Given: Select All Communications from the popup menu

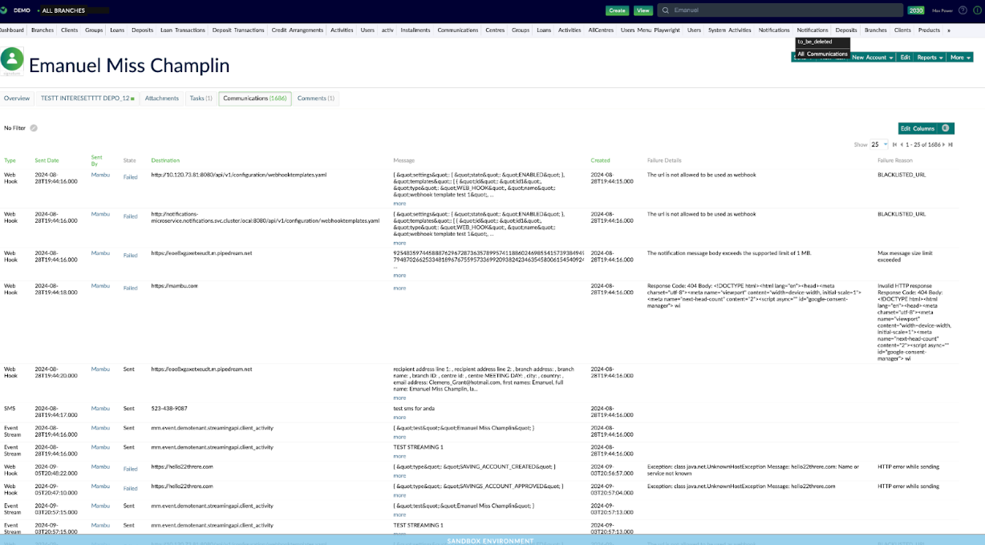Looking at the screenshot, I should click(822, 54).
